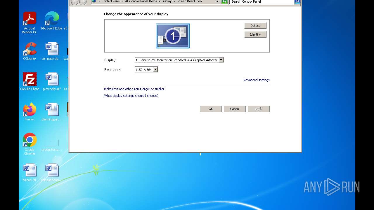Image resolution: width=374 pixels, height=210 pixels.
Task: Open Google Chrome desktop shortcut
Action: tap(30, 144)
